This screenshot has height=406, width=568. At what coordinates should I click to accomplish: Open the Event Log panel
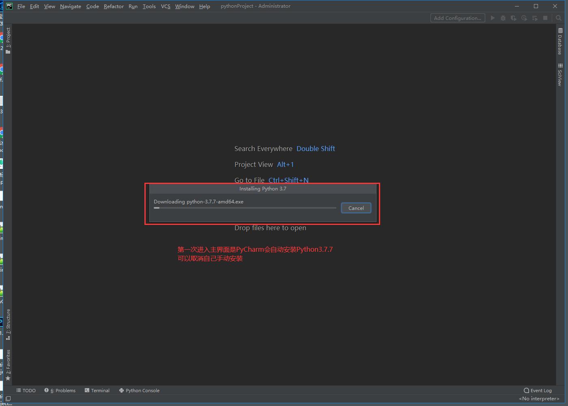coord(538,391)
